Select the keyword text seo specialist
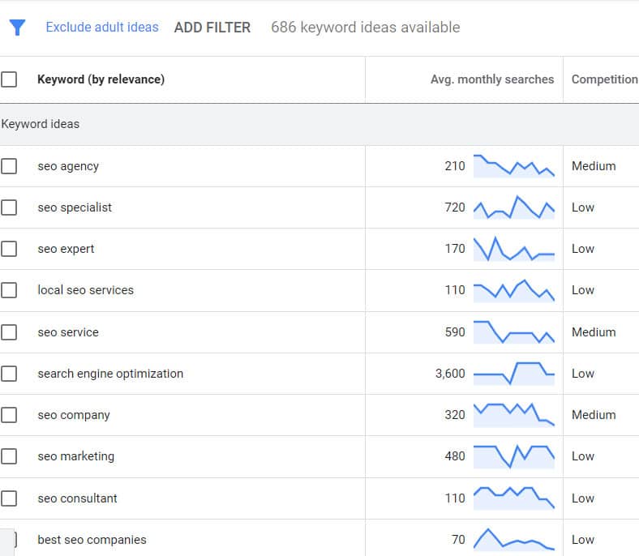Image resolution: width=639 pixels, height=556 pixels. [75, 207]
